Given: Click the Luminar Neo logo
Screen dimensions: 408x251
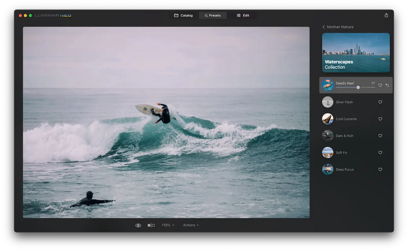Looking at the screenshot, I should pyautogui.click(x=53, y=15).
